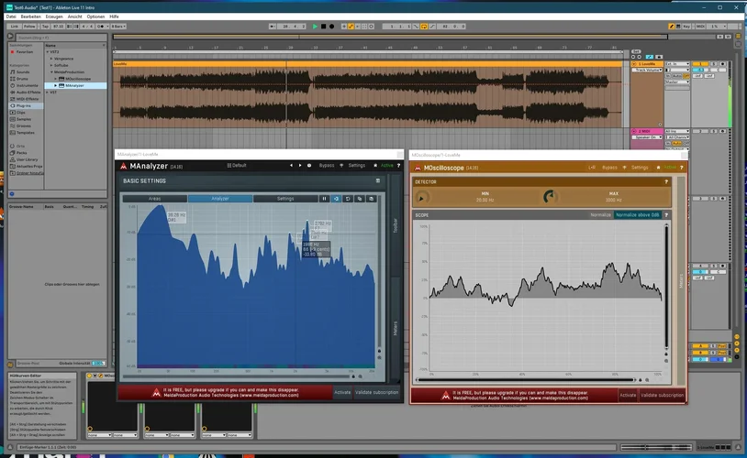The width and height of the screenshot is (747, 458).
Task: Click the round randomize icon in MAnalyzer header
Action: (x=308, y=166)
